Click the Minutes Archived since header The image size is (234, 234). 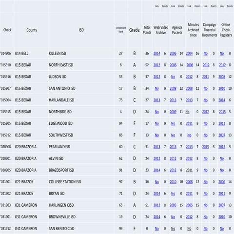[193, 30]
